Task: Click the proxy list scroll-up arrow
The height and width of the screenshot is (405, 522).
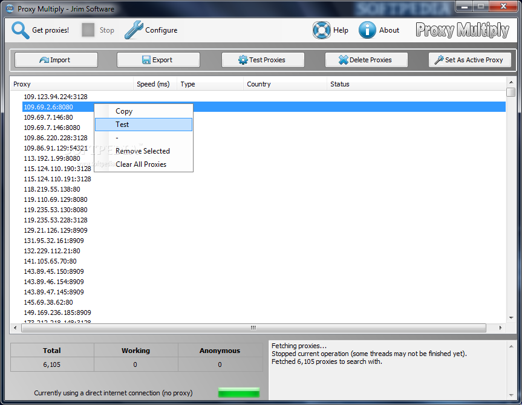Action: pyautogui.click(x=511, y=82)
